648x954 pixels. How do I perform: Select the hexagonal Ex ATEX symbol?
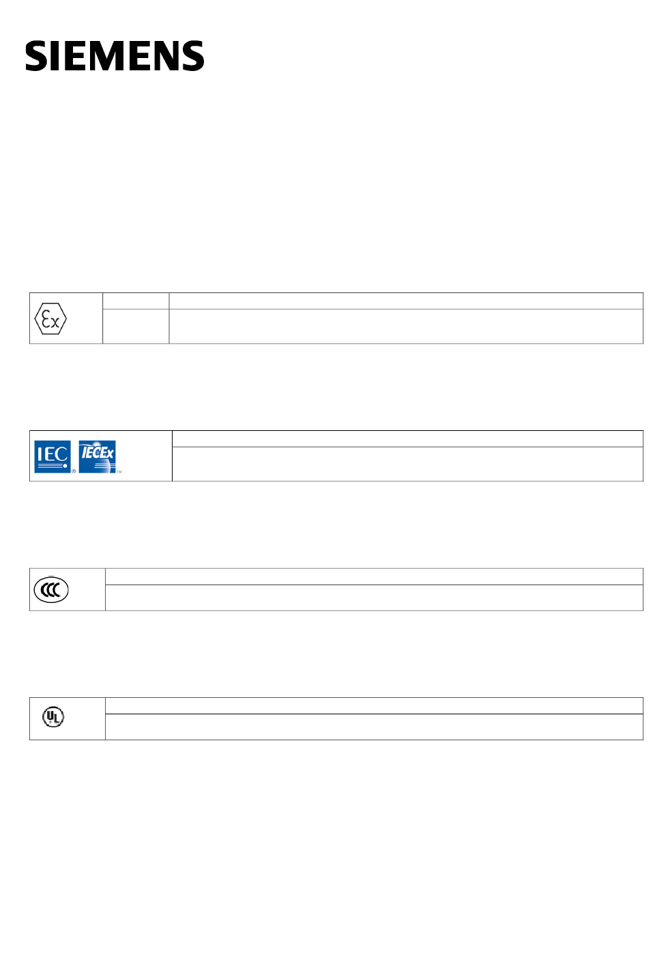[50, 318]
